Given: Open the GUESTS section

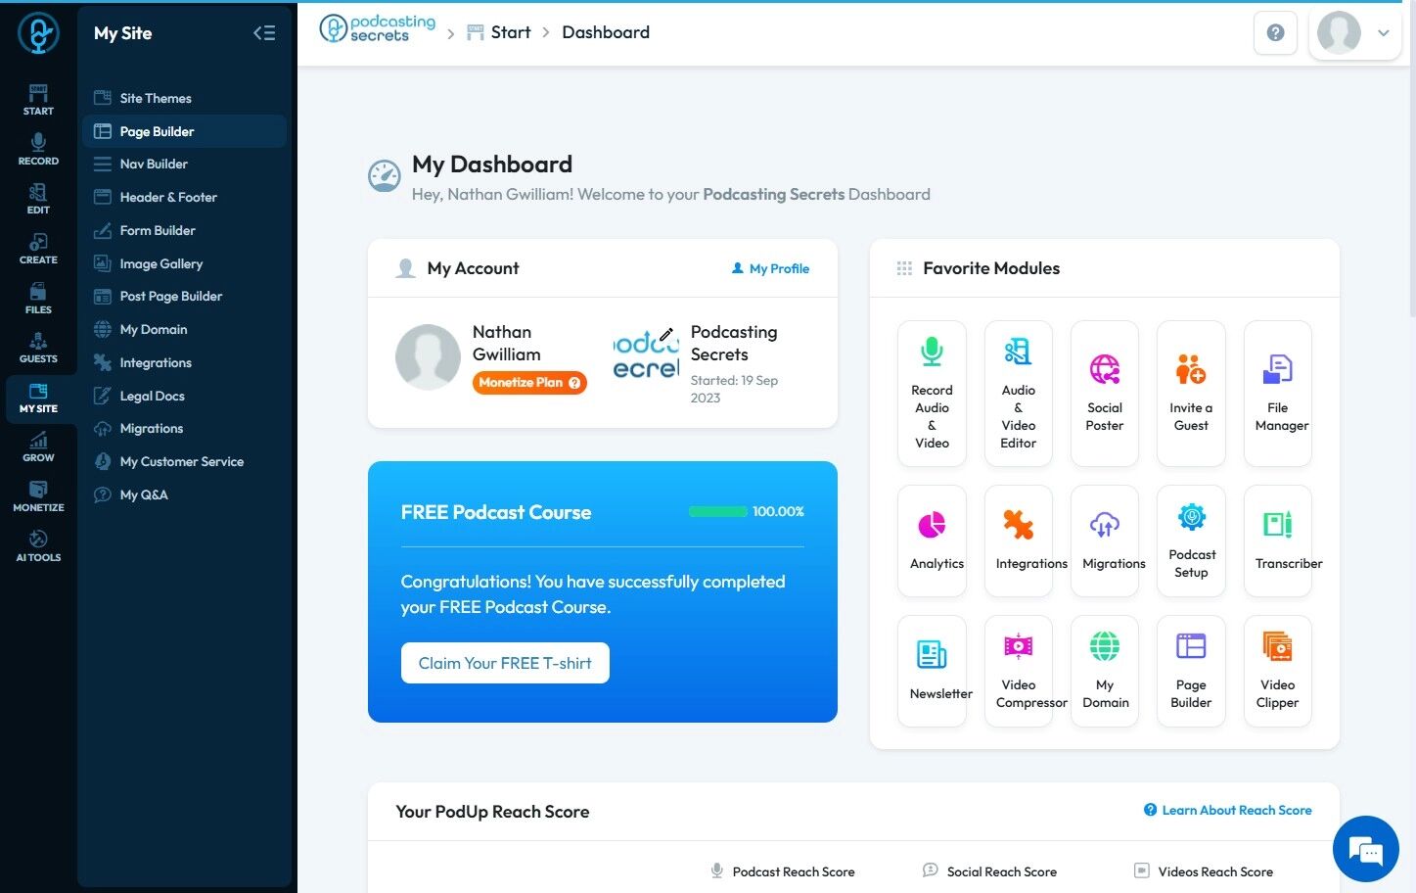Looking at the screenshot, I should click(38, 348).
